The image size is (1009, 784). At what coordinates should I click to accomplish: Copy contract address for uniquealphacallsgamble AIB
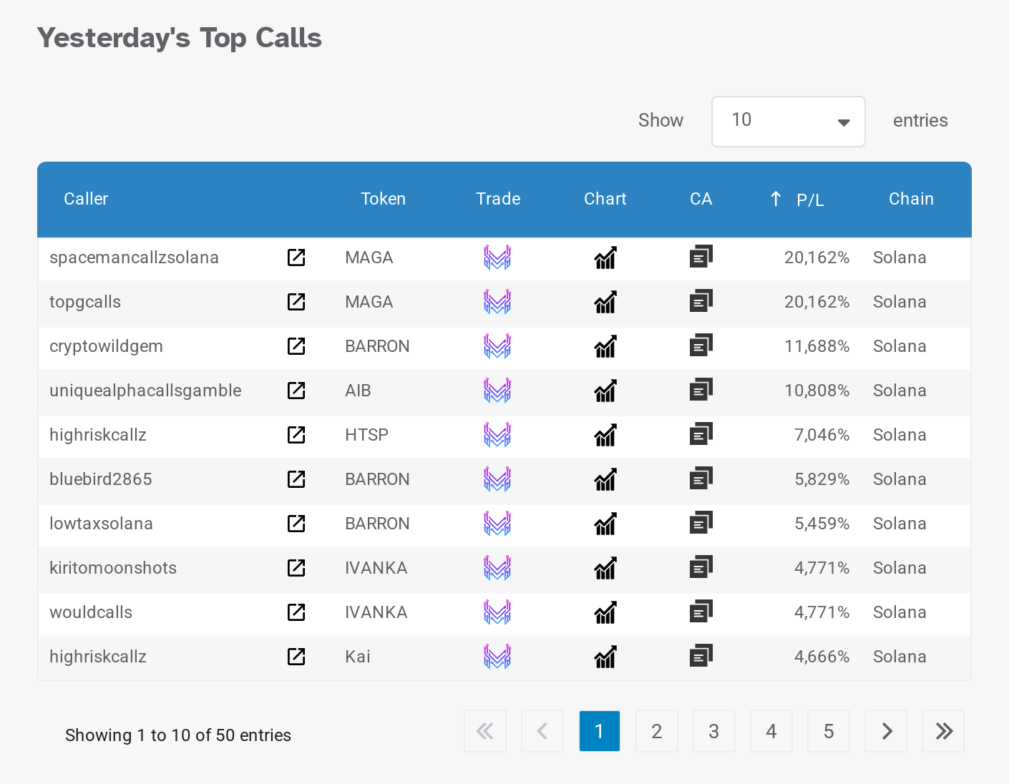(701, 390)
